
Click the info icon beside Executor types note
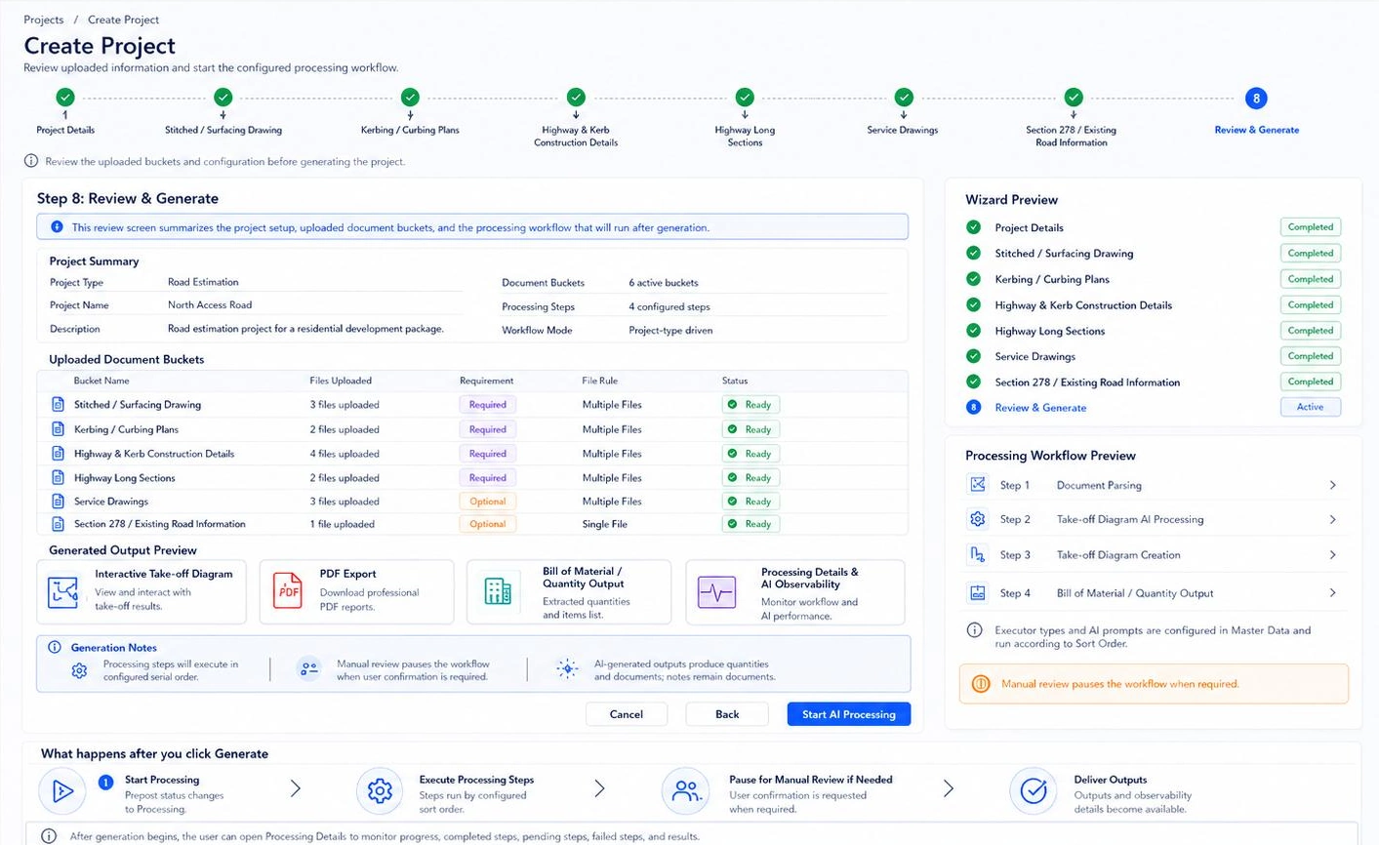click(x=974, y=630)
